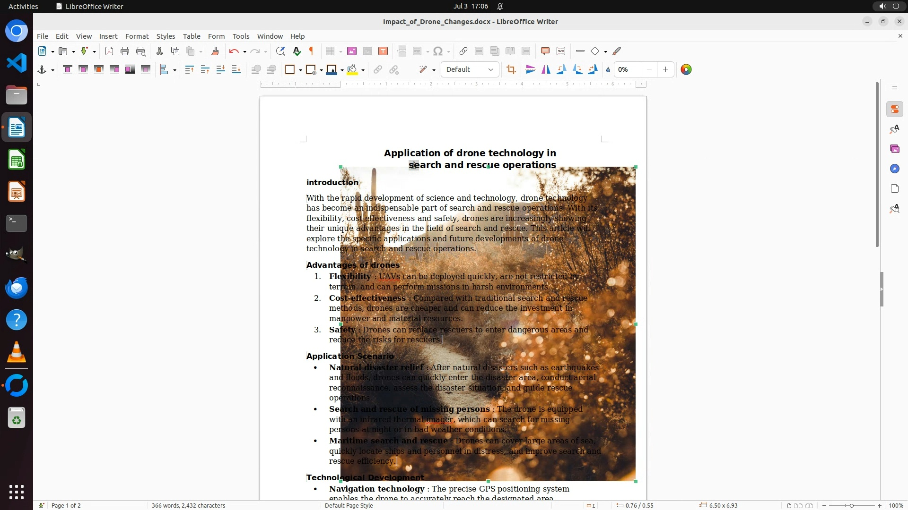The image size is (908, 510).
Task: Insert a comment using toolbar icon
Action: 545,51
